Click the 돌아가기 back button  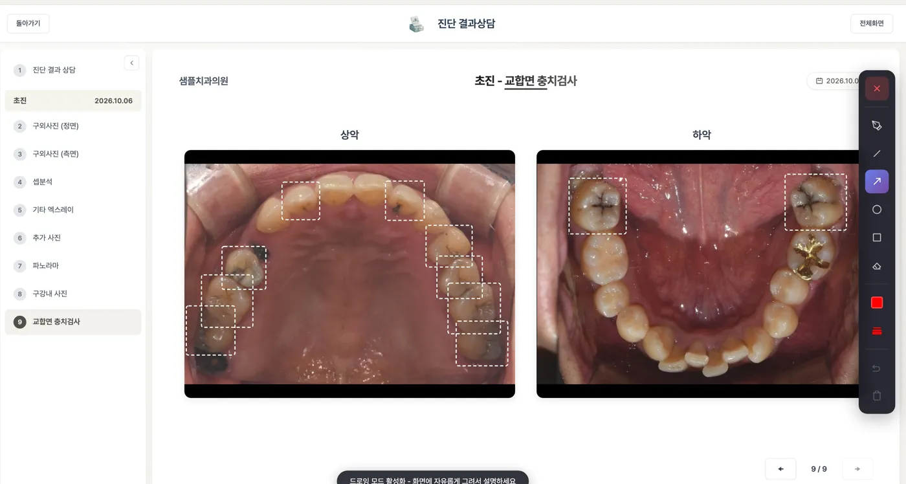28,23
